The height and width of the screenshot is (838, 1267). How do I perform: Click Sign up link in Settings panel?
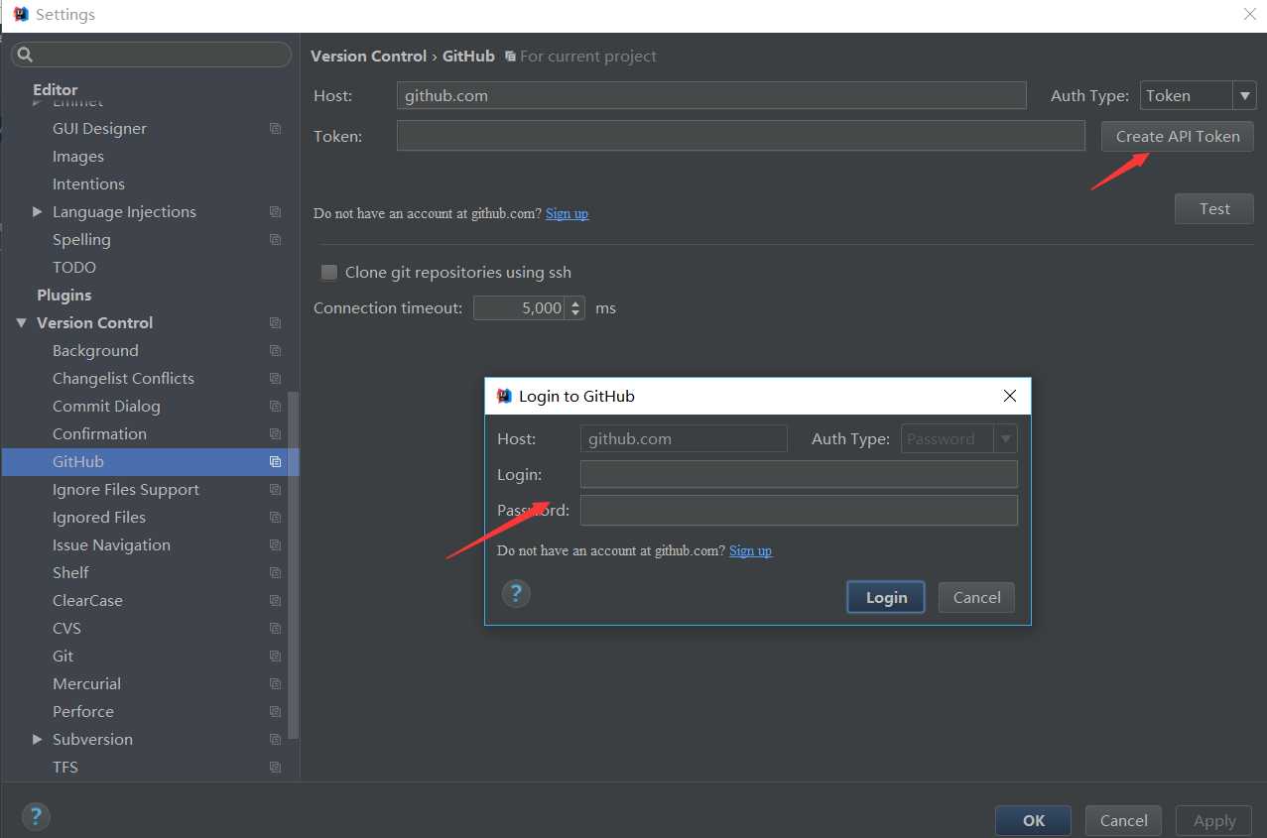[x=567, y=213]
